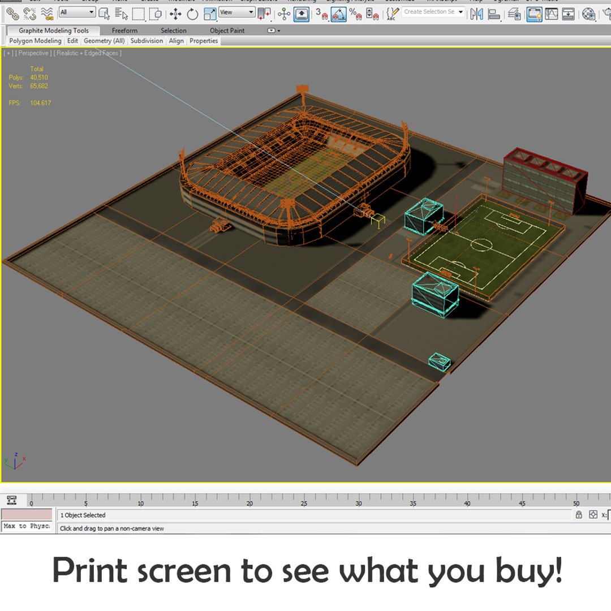The image size is (611, 611).
Task: Expand the Align ribbon panel
Action: [176, 41]
